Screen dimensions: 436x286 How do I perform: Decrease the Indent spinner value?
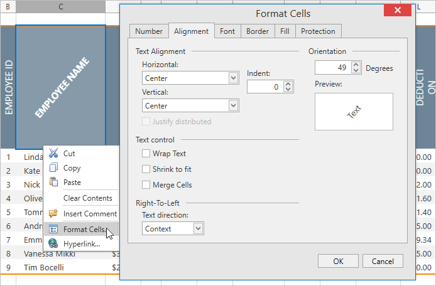point(288,90)
